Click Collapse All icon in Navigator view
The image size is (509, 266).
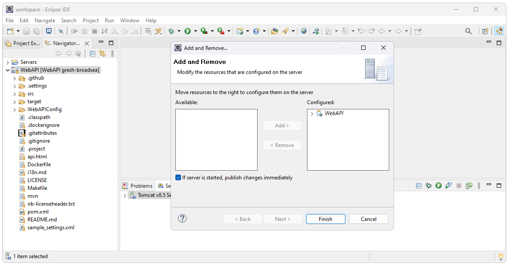point(93,53)
